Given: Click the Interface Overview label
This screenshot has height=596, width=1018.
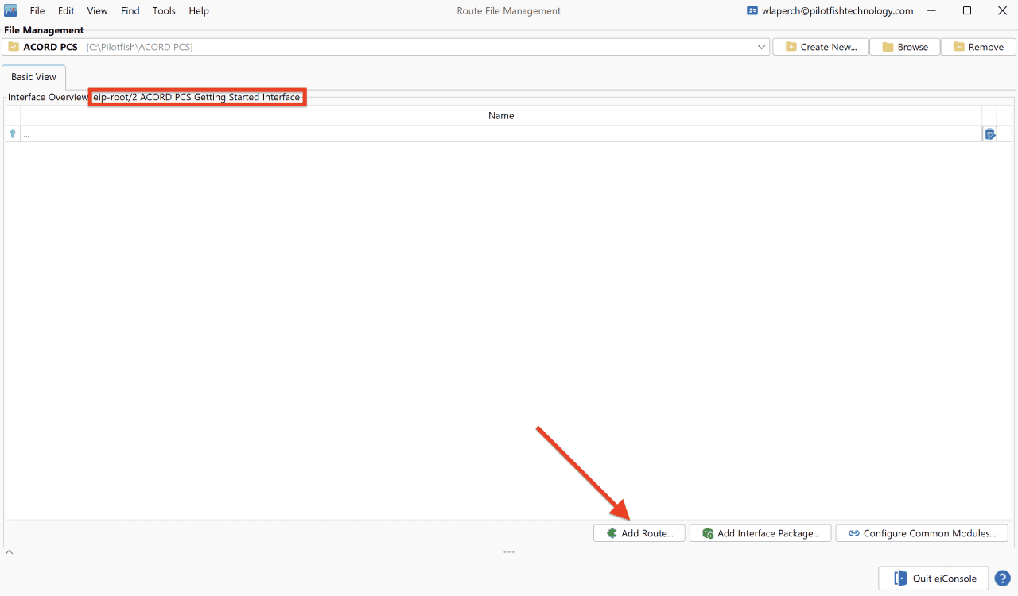Looking at the screenshot, I should pos(48,97).
